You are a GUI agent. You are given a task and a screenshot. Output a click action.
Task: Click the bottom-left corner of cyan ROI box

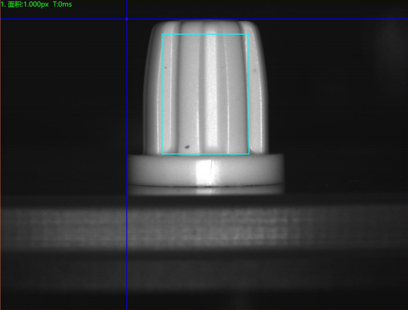[162, 154]
